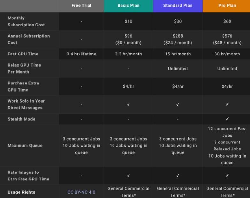The height and width of the screenshot is (198, 250).
Task: Click Basic Plan checkmark for Work Solo row
Action: 129,104
